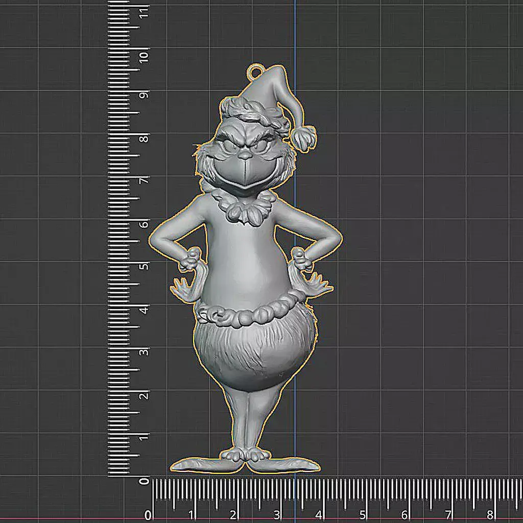The width and height of the screenshot is (523, 523).
Task: Click the "9" label on the vertical ruler
Action: (x=144, y=96)
